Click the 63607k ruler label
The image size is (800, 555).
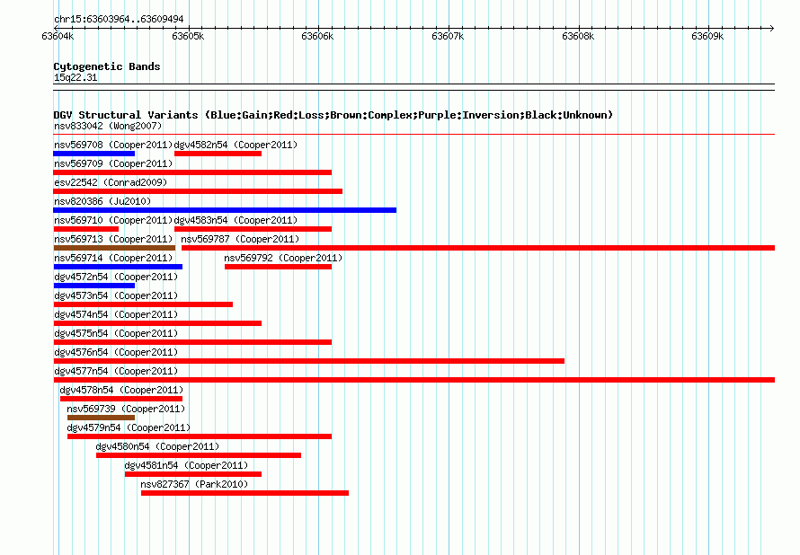(x=448, y=36)
